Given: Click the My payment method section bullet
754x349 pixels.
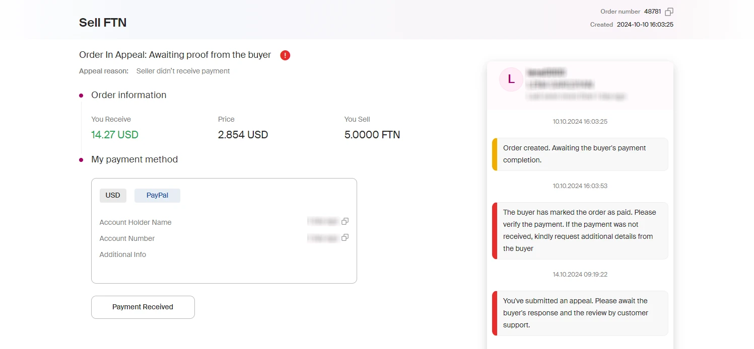Looking at the screenshot, I should coord(81,160).
